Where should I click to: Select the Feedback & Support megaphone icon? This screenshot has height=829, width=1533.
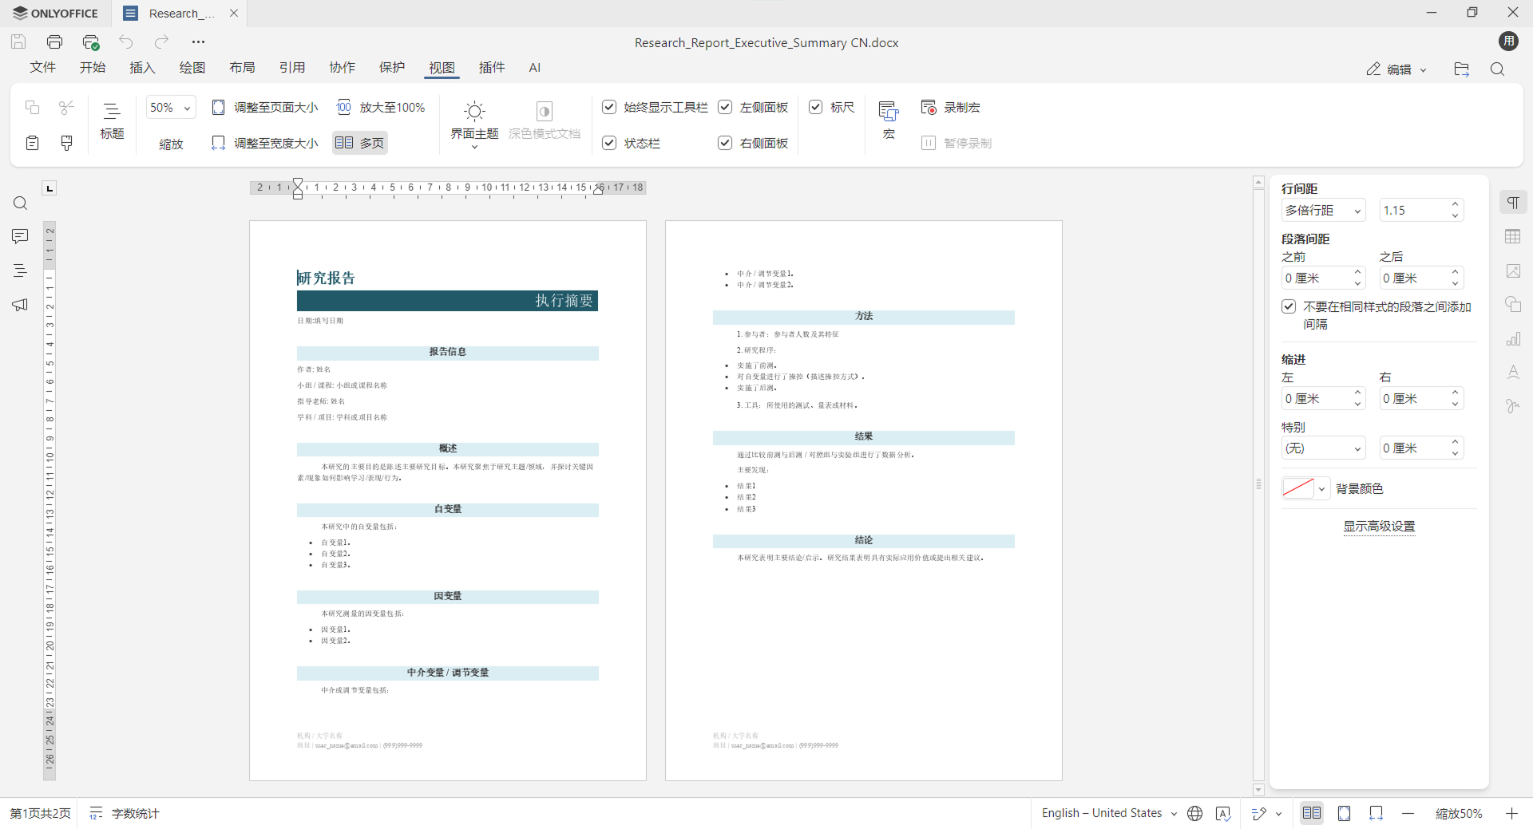coord(19,304)
